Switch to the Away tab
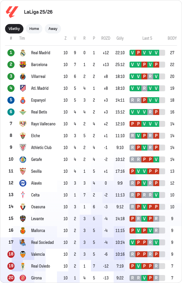Image resolution: width=182 pixels, height=283 pixels. [x=53, y=29]
